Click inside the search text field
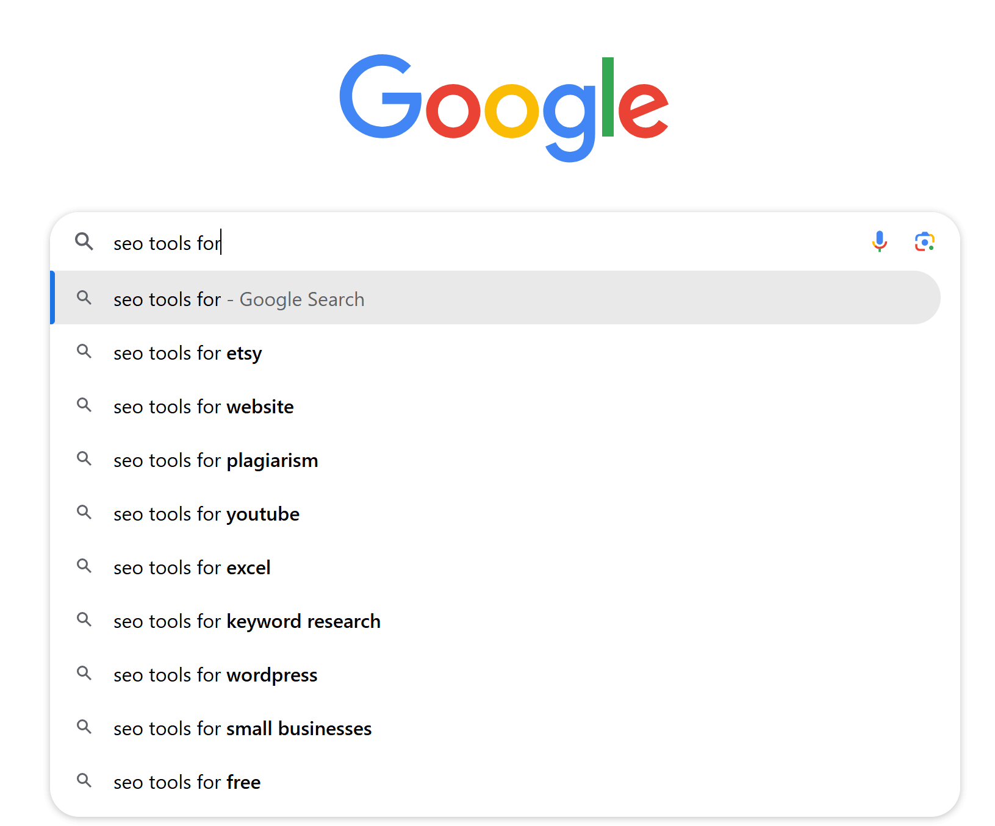The width and height of the screenshot is (995, 826). 482,243
